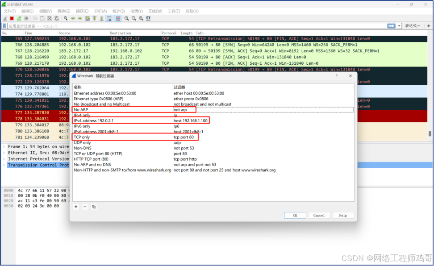
Task: Select the Ethernet type 0x0806 (ARP) row
Action: point(213,99)
